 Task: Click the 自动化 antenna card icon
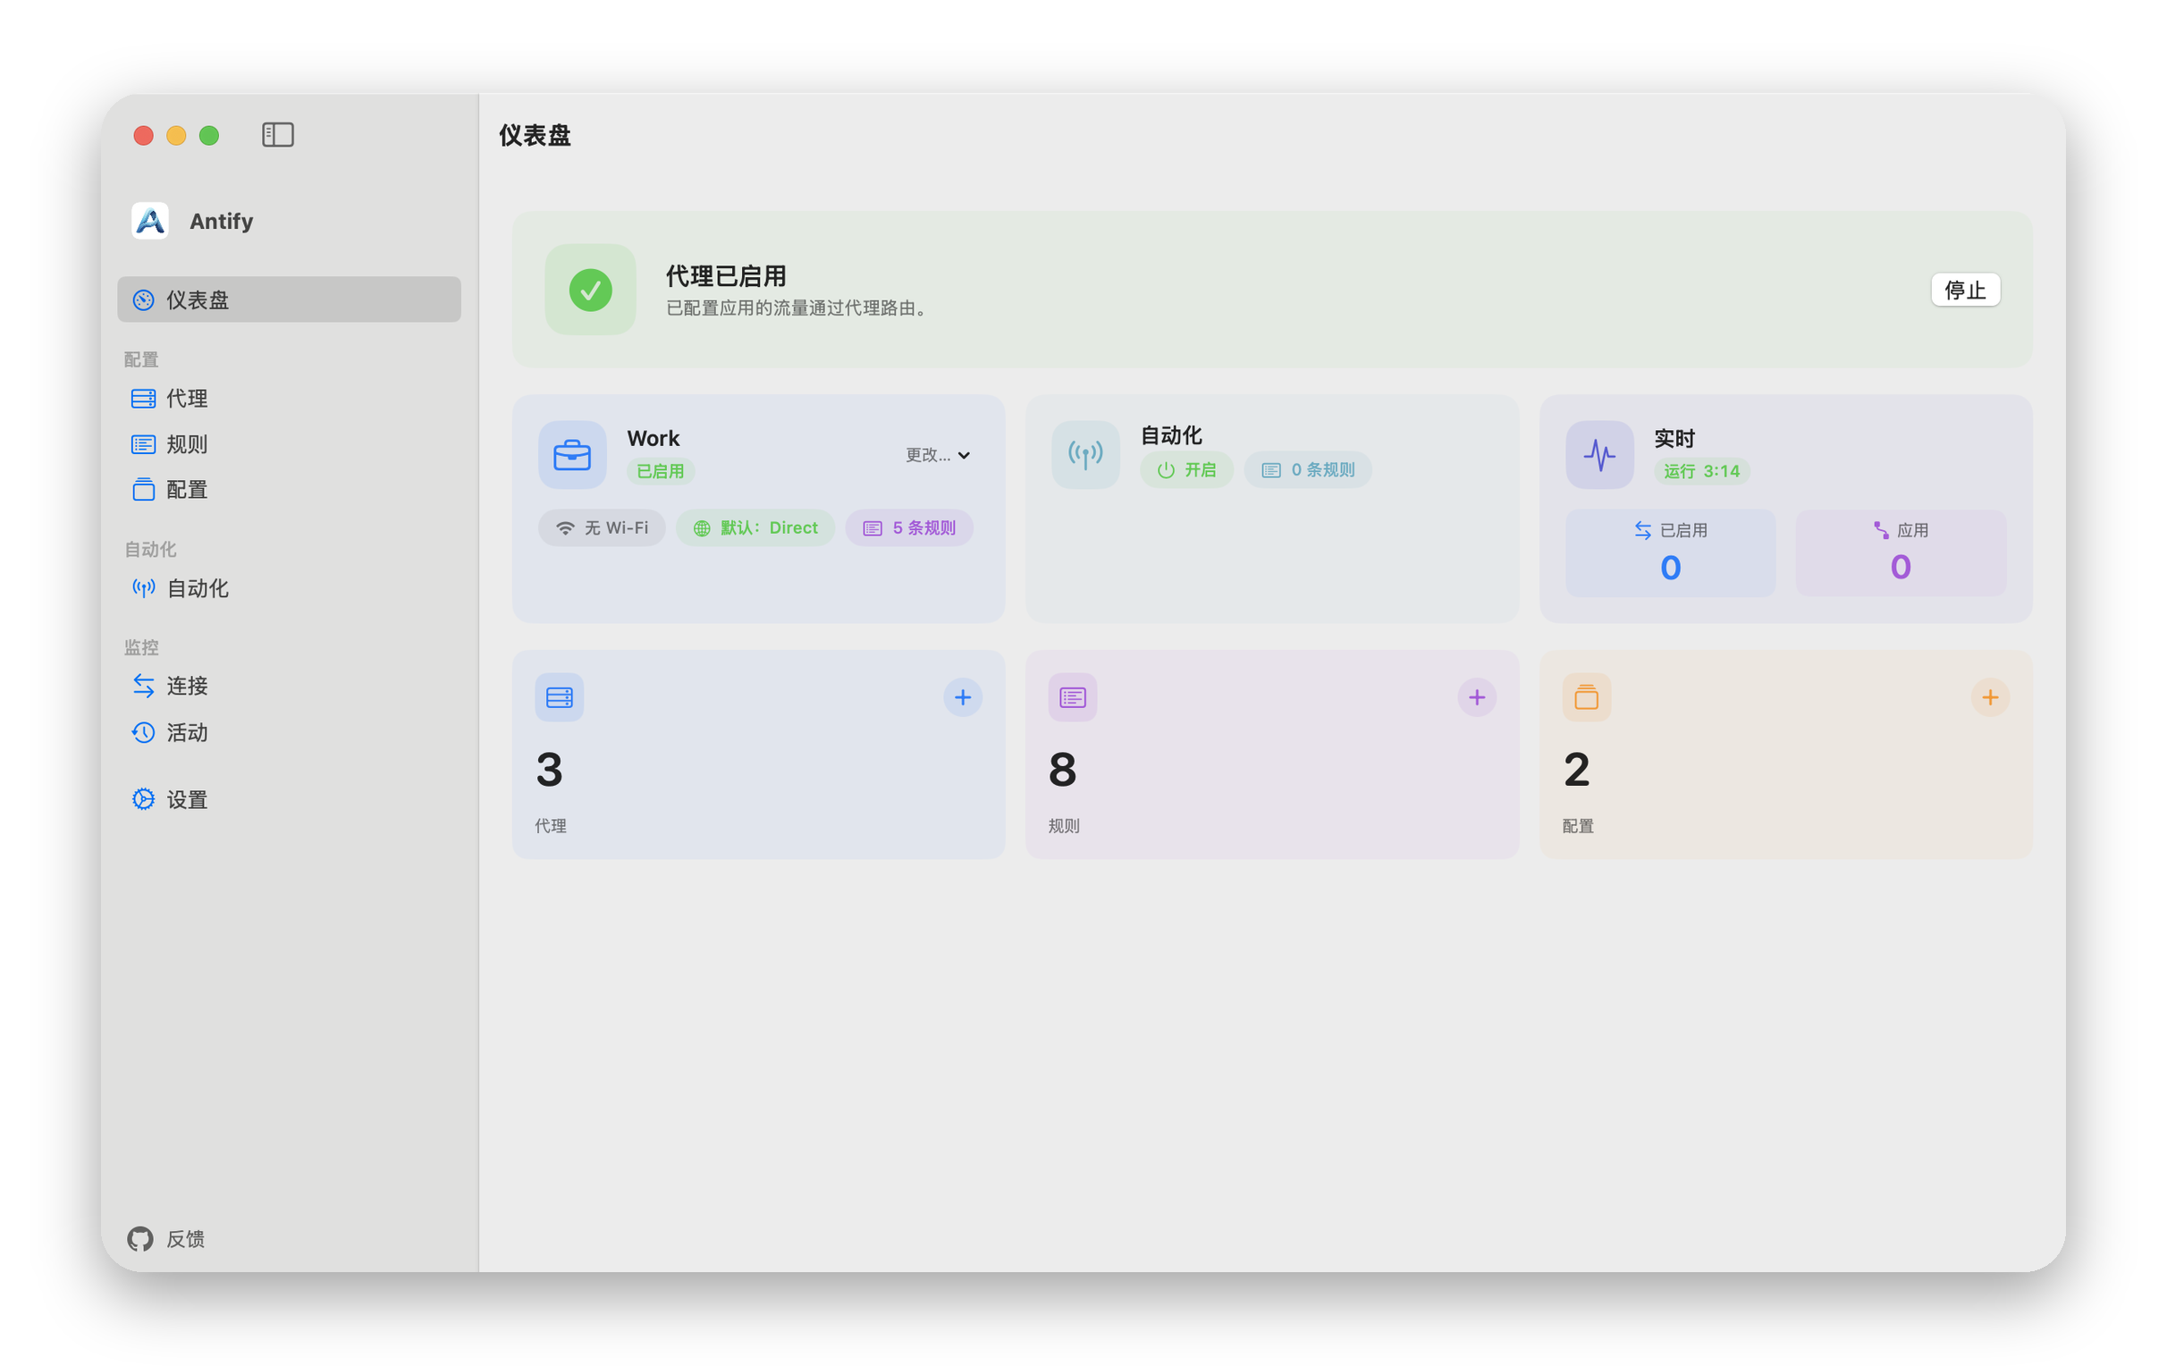[x=1085, y=454]
